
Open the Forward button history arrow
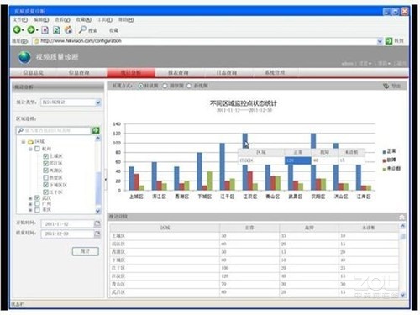click(37, 29)
